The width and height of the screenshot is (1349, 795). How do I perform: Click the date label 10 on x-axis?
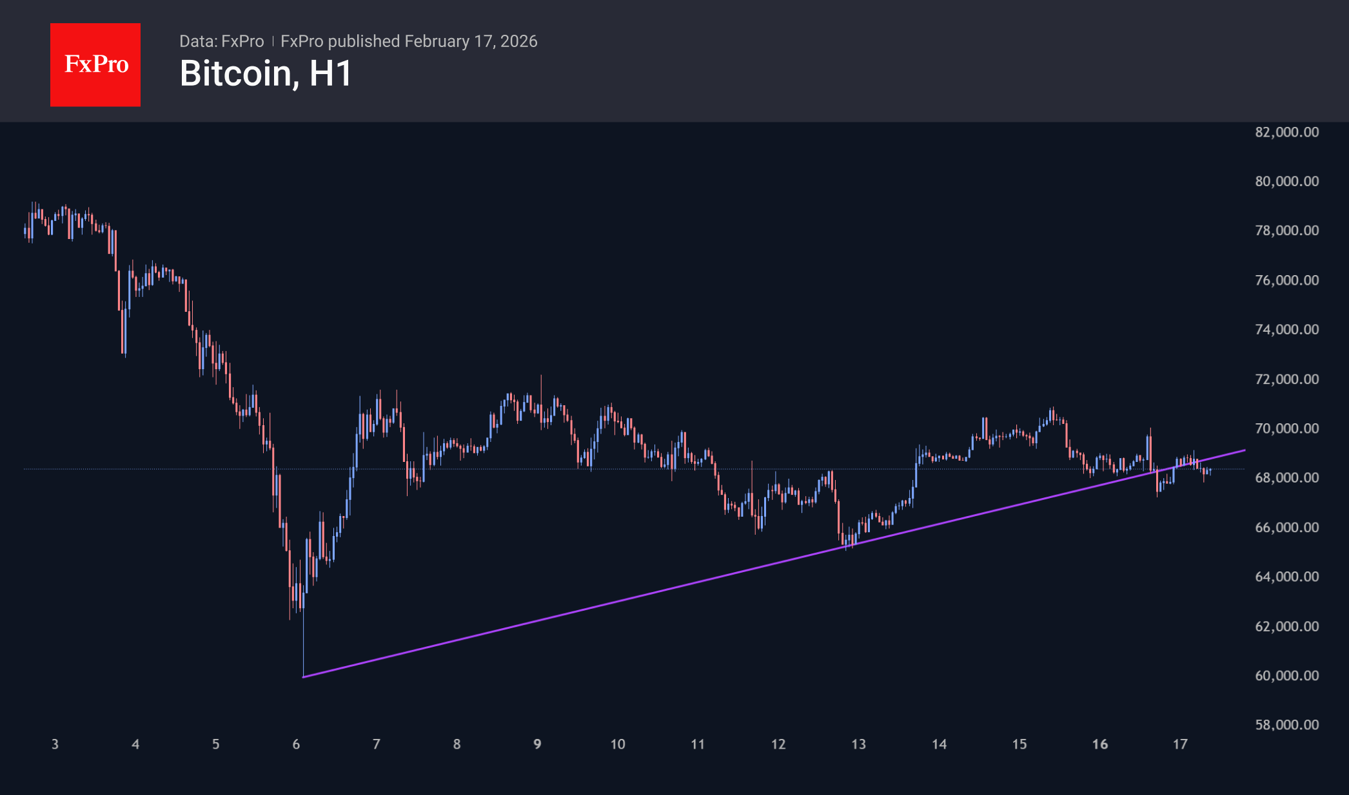pyautogui.click(x=618, y=743)
